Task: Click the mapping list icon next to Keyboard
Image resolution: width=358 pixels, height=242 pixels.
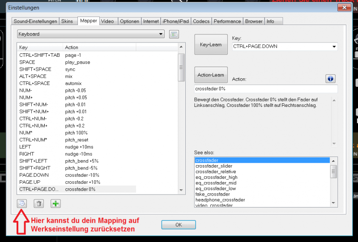Action: 174,34
